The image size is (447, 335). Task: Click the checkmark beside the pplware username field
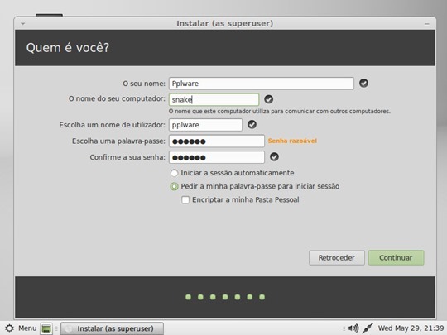252,124
